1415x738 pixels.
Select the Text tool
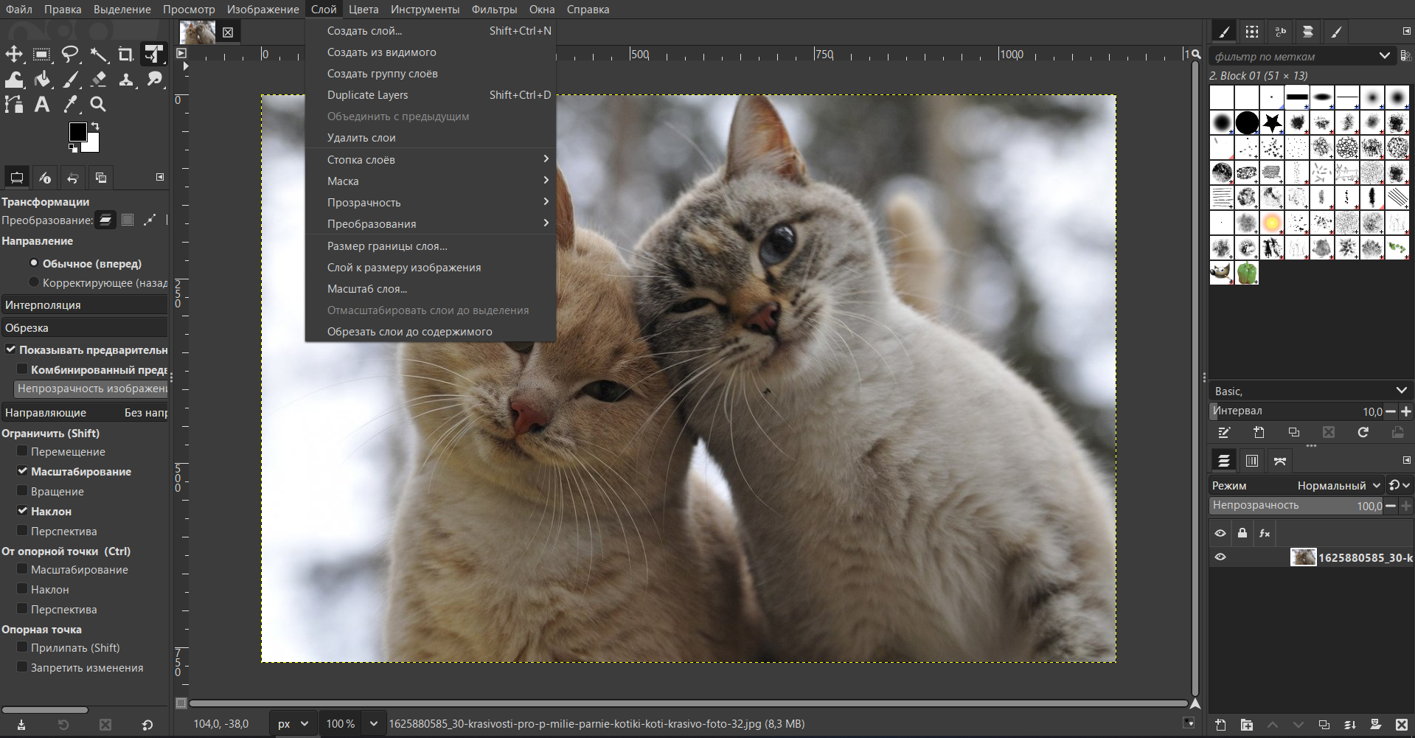[x=42, y=105]
